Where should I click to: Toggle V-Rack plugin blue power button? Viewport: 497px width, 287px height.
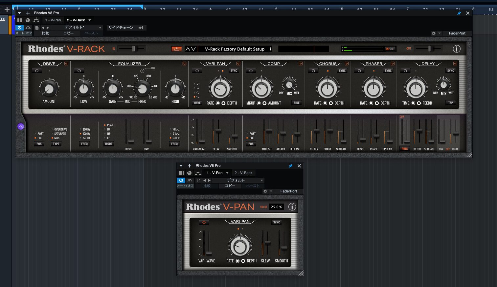pyautogui.click(x=20, y=28)
